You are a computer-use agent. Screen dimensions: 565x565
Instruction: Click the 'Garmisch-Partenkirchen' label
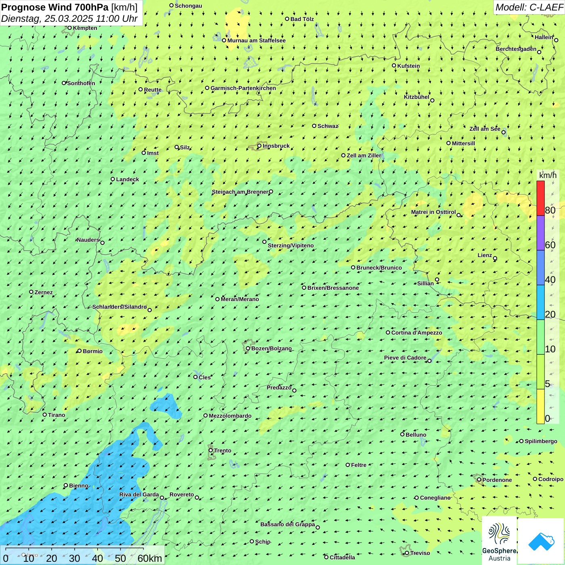point(243,88)
